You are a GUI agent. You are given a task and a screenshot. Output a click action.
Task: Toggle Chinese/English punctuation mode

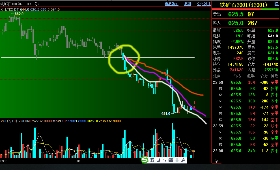164,160
